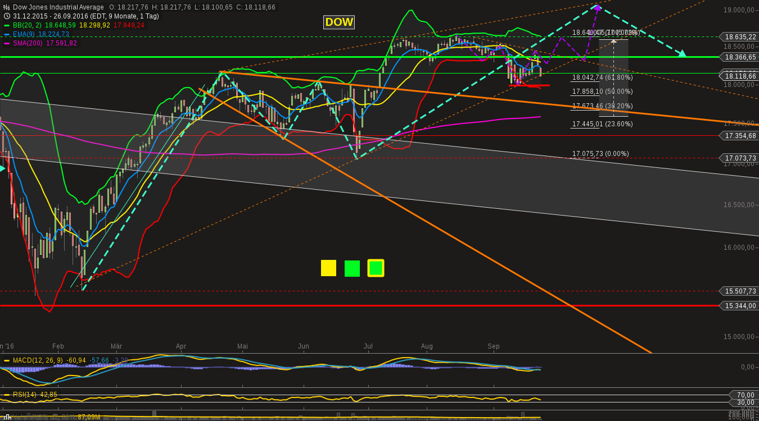This screenshot has height=421, width=759.
Task: Click the SMA(200) indicator label
Action: 28,43
